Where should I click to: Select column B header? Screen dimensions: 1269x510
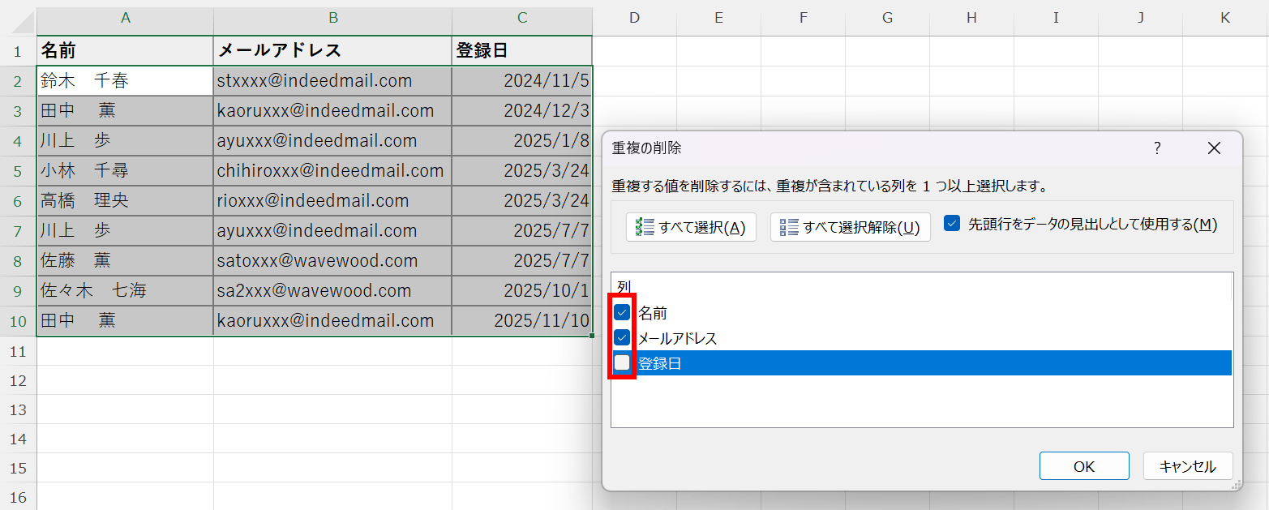pyautogui.click(x=333, y=18)
